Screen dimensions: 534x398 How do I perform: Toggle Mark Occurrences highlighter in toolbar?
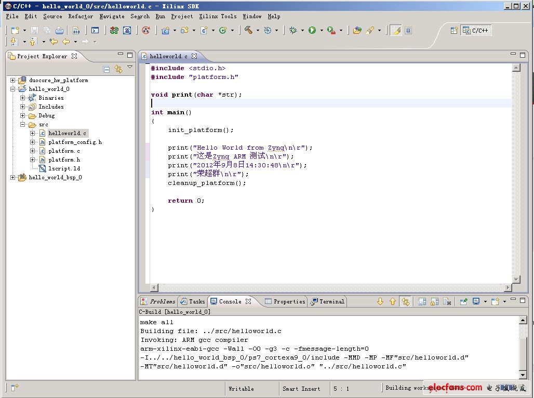click(x=396, y=31)
